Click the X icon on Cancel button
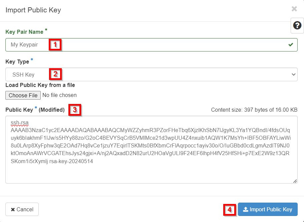This screenshot has width=304, height=222. click(x=13, y=210)
